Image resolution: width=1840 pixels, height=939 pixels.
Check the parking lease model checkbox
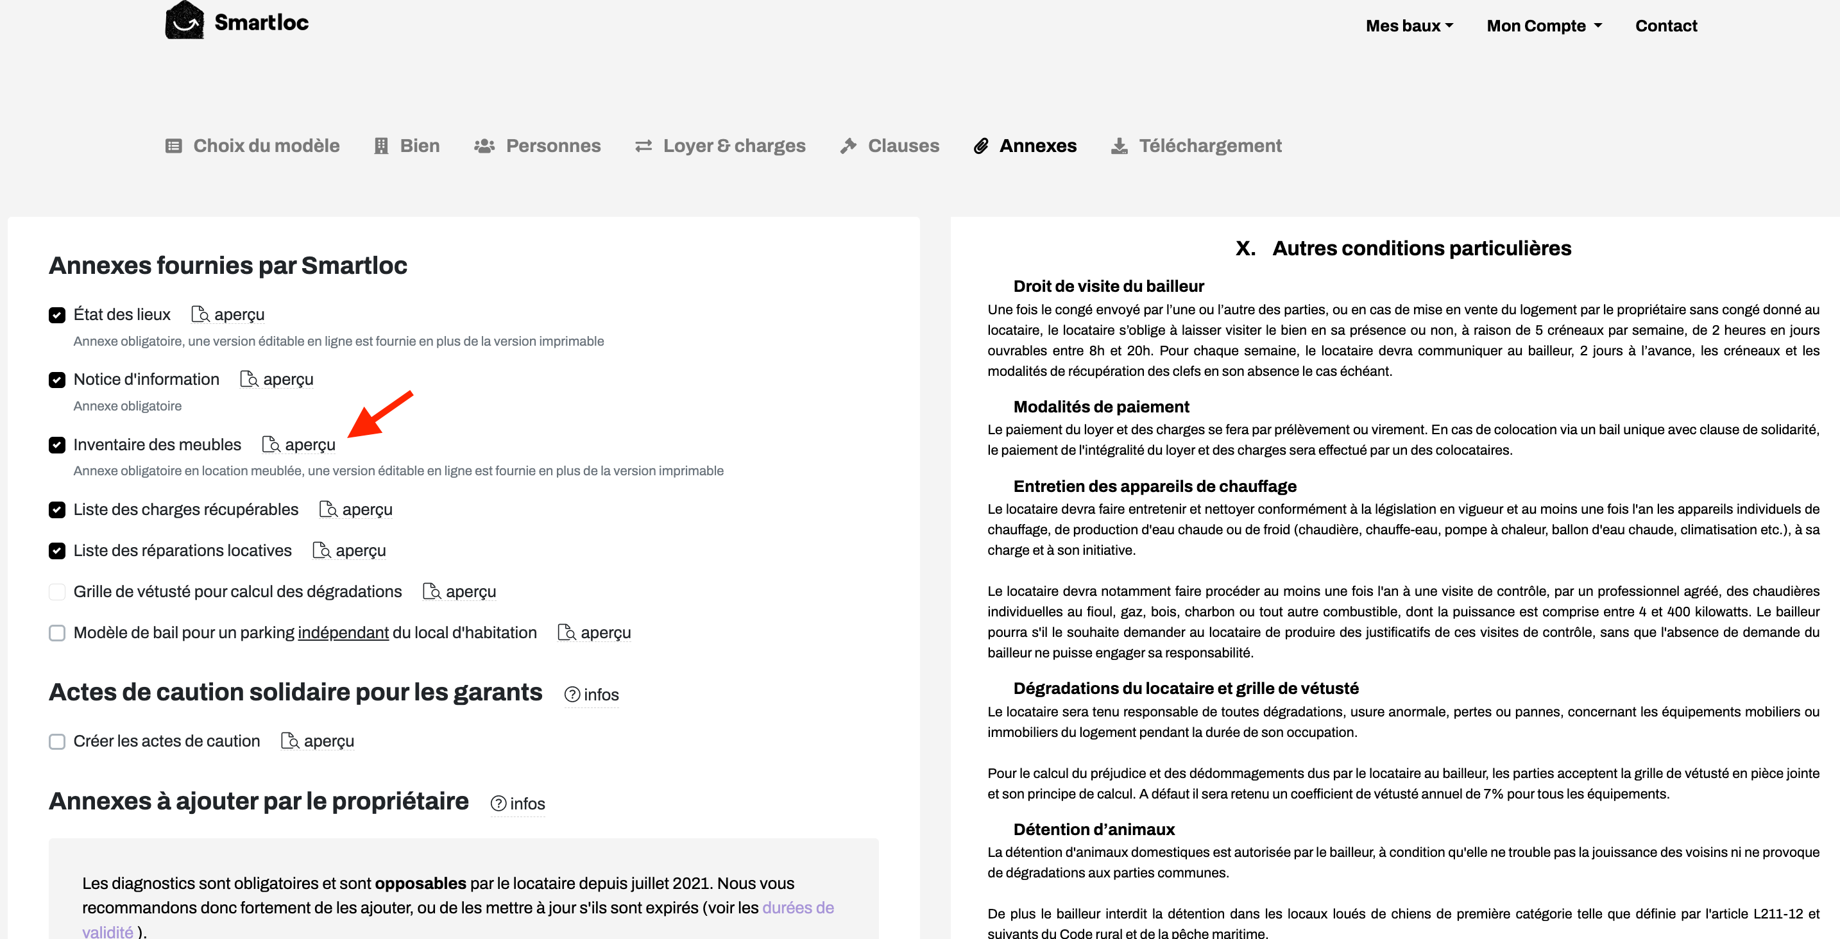57,634
